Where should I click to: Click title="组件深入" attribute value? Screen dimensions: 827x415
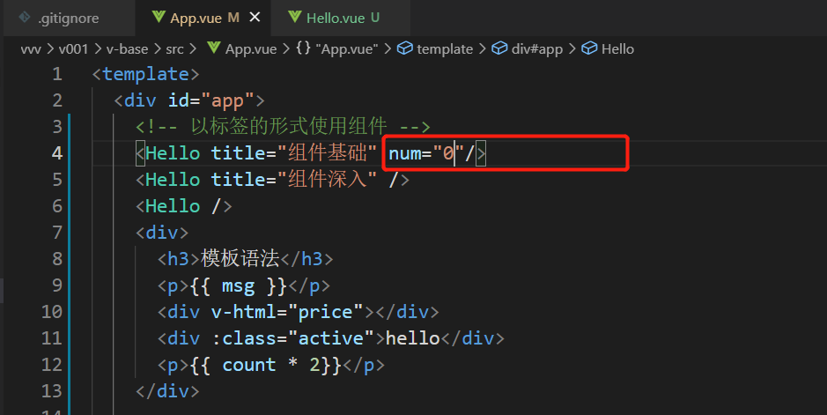tap(294, 179)
